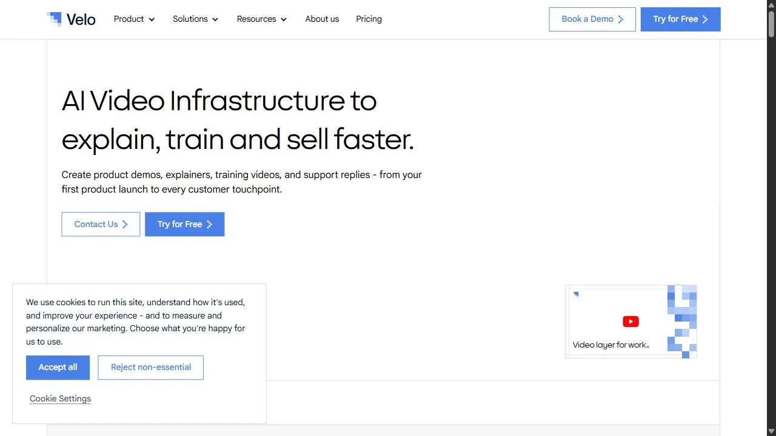The image size is (776, 436).
Task: Click the Contact Us button
Action: pos(101,224)
